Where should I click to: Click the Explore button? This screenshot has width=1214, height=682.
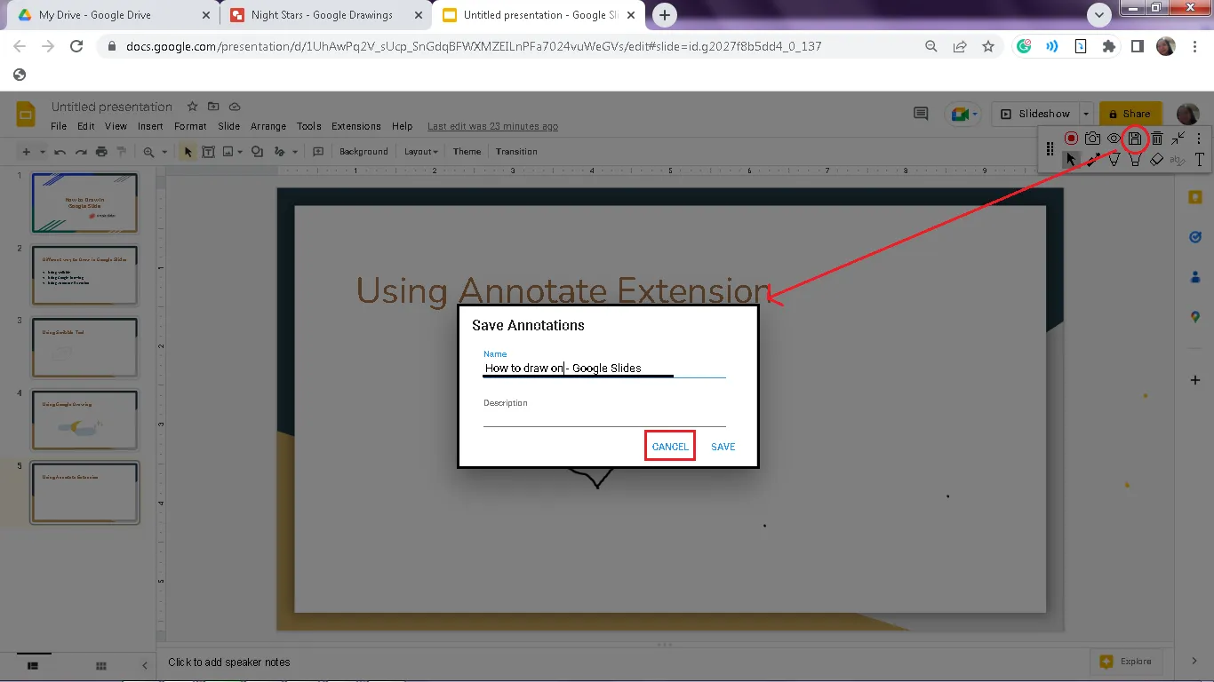coord(1127,662)
